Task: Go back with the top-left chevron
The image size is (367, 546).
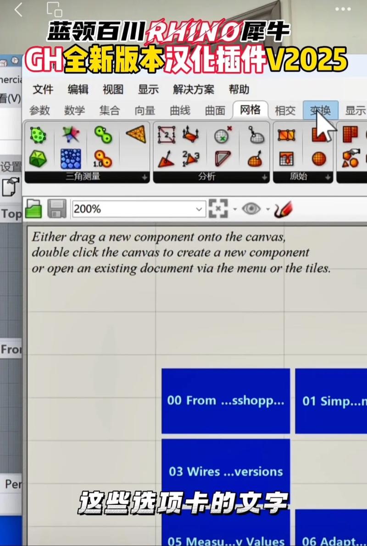Action: (18, 9)
